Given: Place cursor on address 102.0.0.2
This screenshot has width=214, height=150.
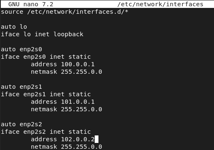Looking at the screenshot, I should pos(78,139).
